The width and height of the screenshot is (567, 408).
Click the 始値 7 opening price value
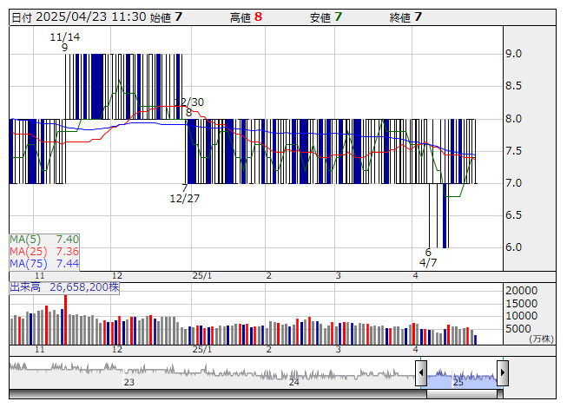coord(166,17)
